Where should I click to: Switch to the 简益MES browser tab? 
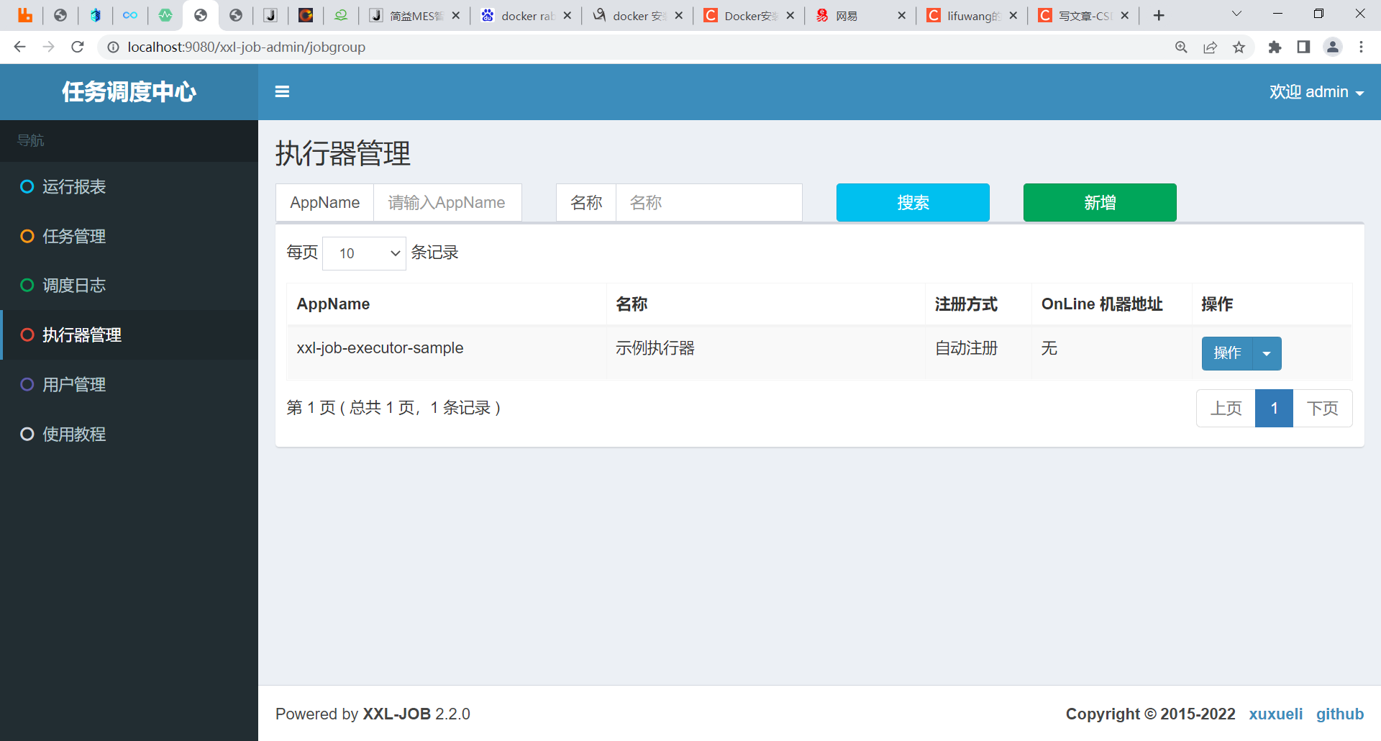(415, 15)
